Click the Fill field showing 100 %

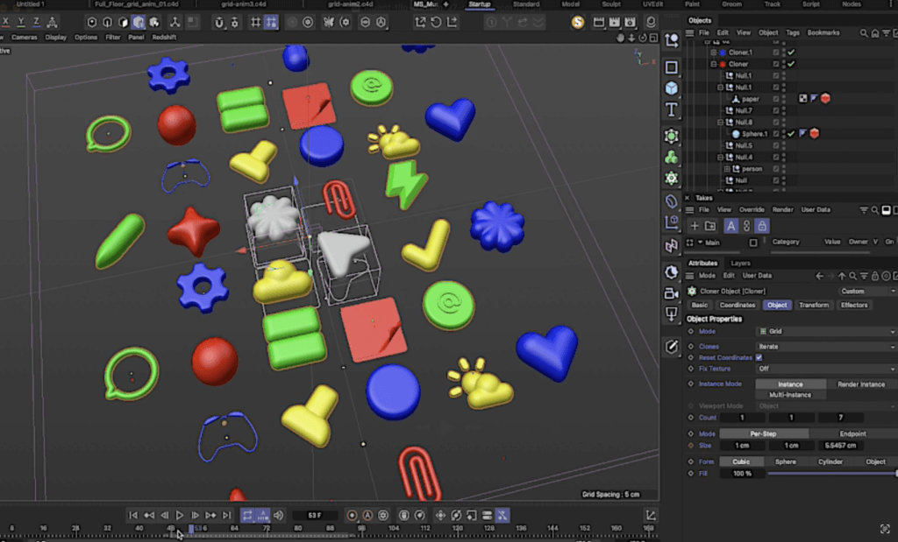point(742,474)
